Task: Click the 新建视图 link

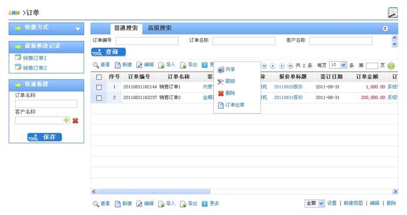Action: 353,203
